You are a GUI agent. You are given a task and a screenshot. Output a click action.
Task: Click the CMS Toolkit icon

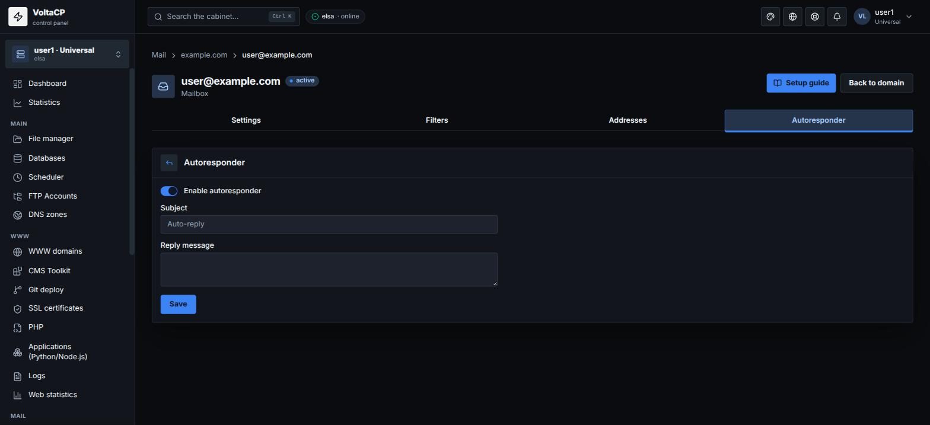[18, 271]
